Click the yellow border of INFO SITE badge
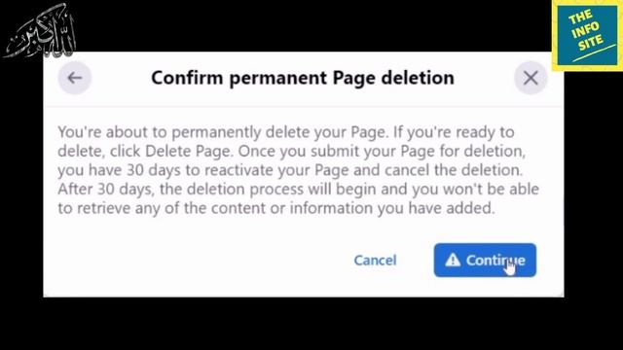 [x=554, y=36]
